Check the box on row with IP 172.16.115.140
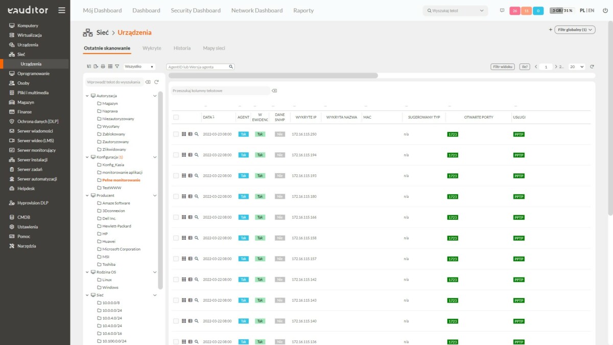This screenshot has width=613, height=345. (176, 321)
